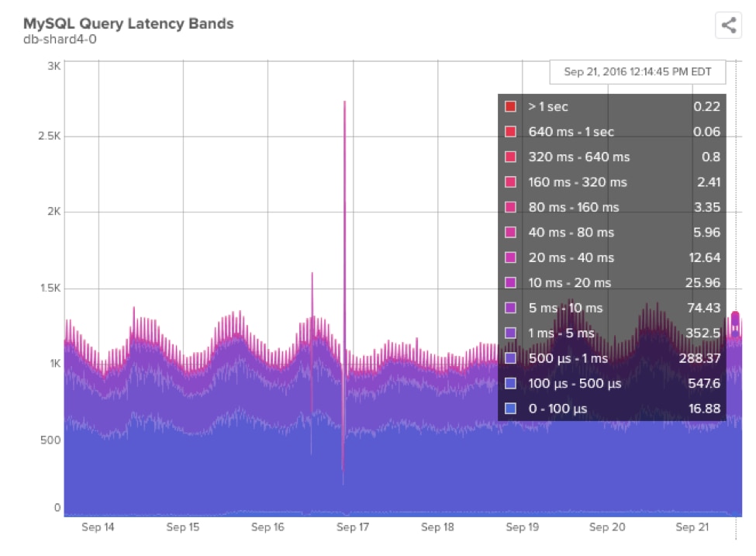The height and width of the screenshot is (556, 756).
Task: Click the '20 ms - 40 ms' legend label
Action: pos(571,257)
